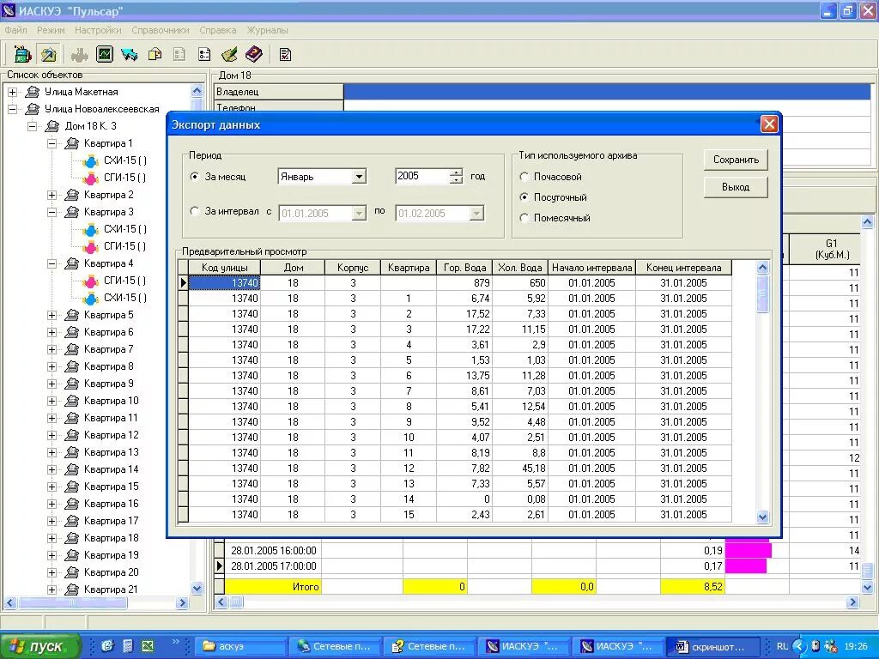The width and height of the screenshot is (879, 659).
Task: Click preview table scrollbar down arrow
Action: click(x=762, y=517)
